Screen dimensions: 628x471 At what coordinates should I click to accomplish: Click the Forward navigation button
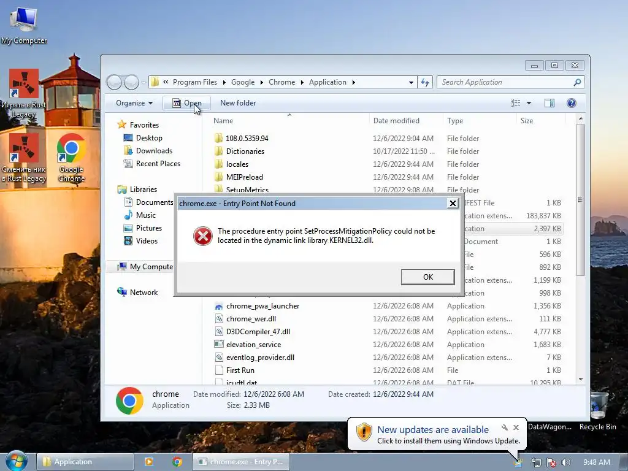point(131,82)
